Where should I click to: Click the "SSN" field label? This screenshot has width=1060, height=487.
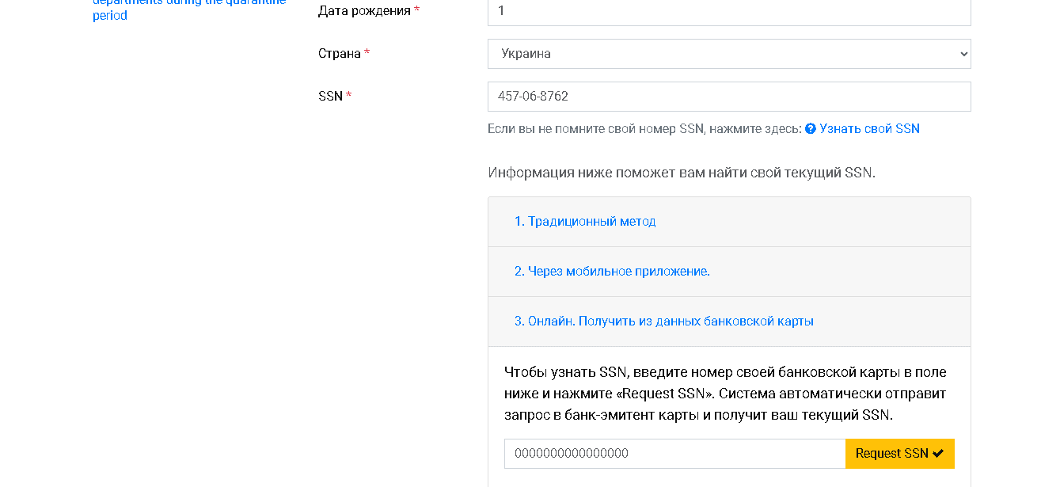(330, 97)
